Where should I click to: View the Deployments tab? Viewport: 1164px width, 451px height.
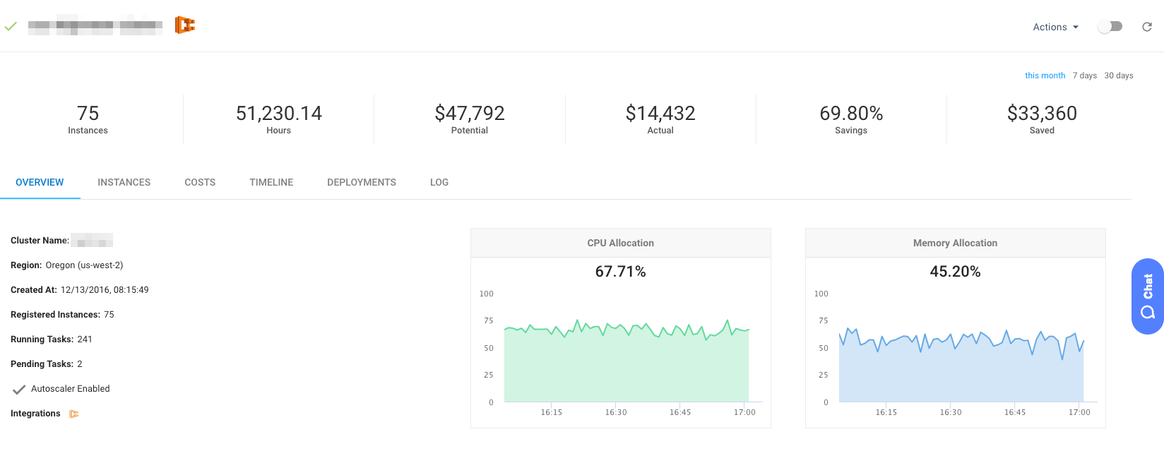coord(361,182)
